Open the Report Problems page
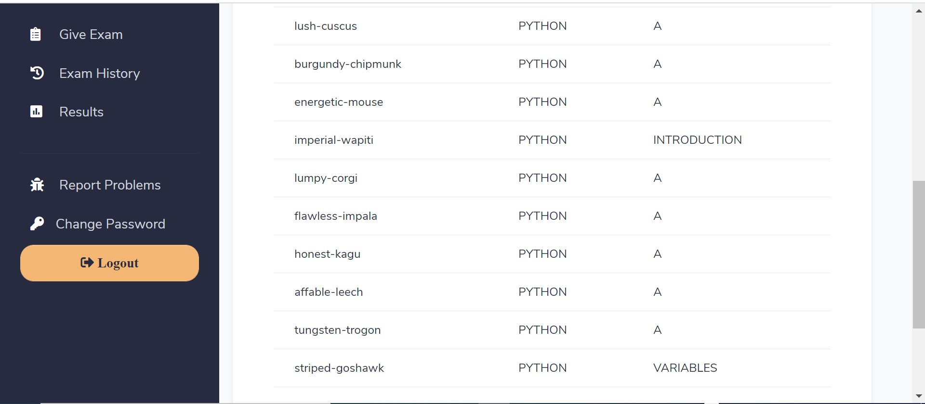 110,185
